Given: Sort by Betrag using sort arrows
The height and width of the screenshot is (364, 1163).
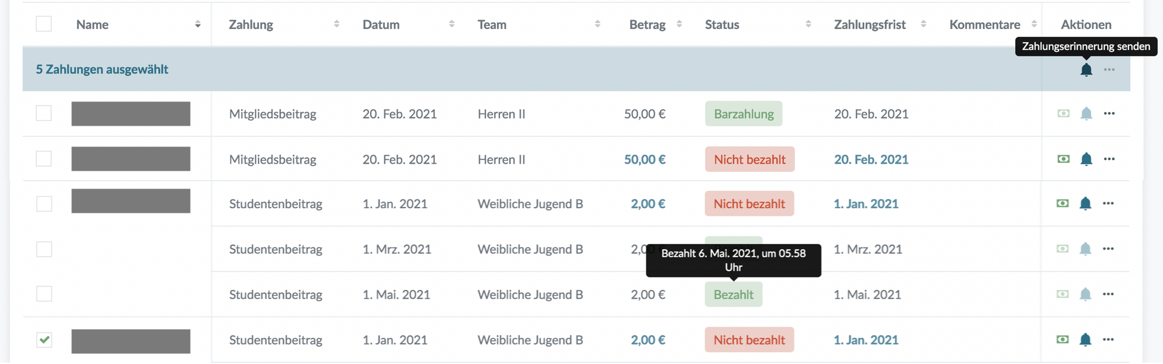Looking at the screenshot, I should coord(679,24).
